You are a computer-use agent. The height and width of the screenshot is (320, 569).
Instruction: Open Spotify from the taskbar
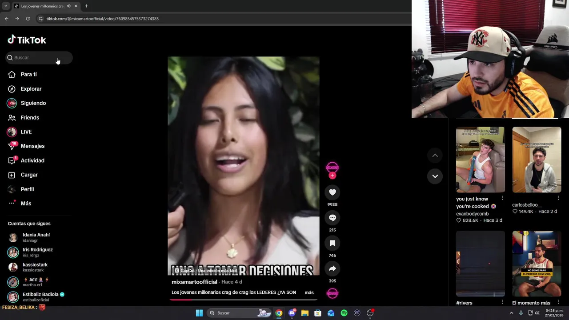tap(344, 313)
